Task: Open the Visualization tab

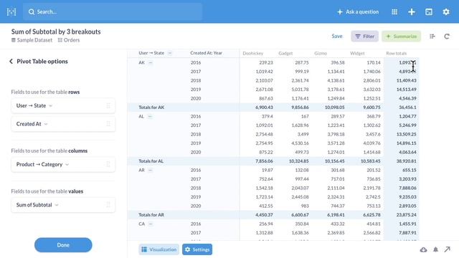Action: [x=159, y=249]
